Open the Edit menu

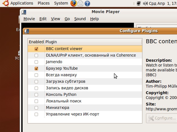click(43, 19)
